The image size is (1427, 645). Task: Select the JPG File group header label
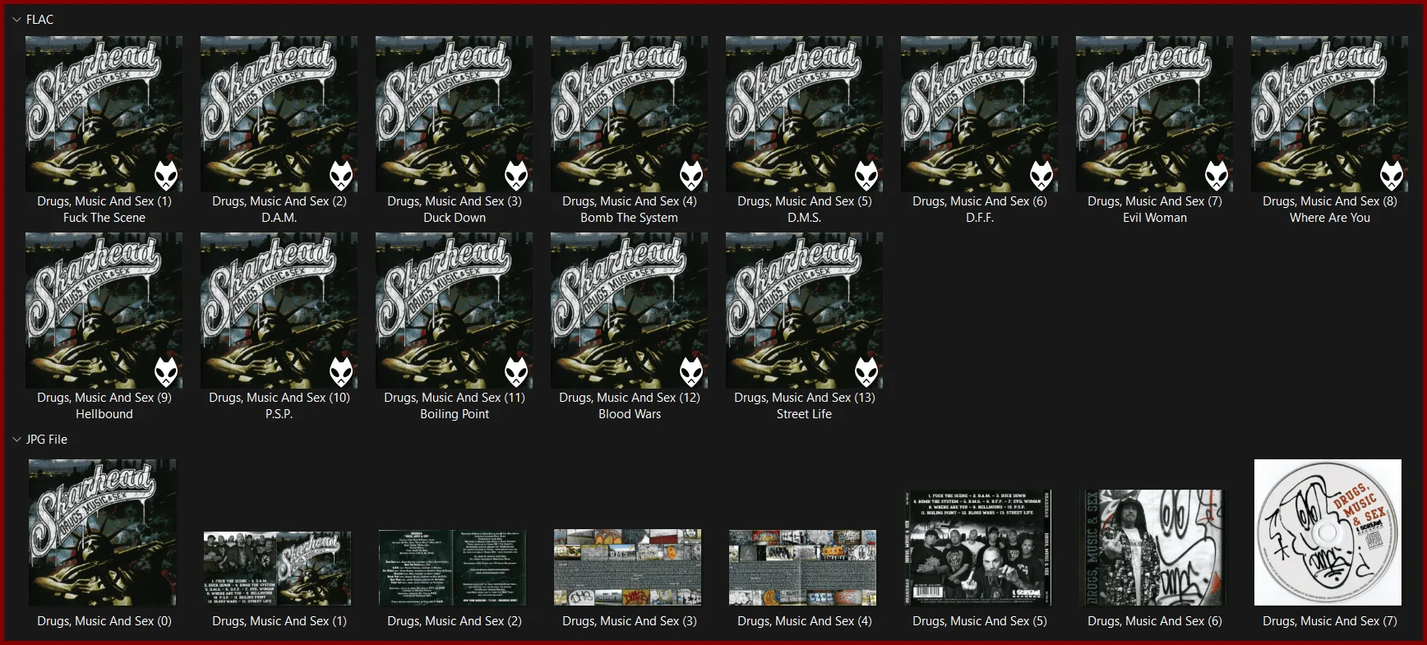pos(47,440)
